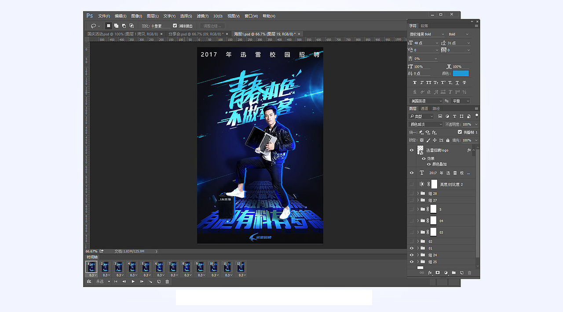563x312 pixels.
Task: Duplicate selected frame in the timeline
Action: click(x=159, y=282)
